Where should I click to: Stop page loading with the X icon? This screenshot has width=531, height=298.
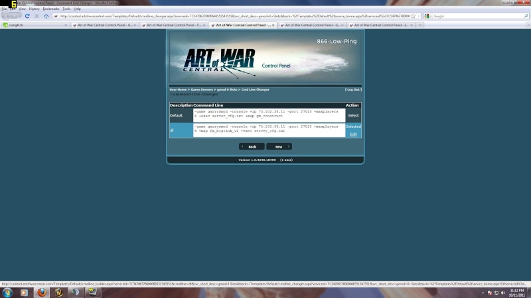(x=37, y=16)
